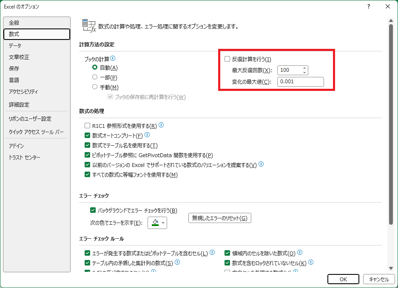Click the help question mark icon

[x=369, y=7]
